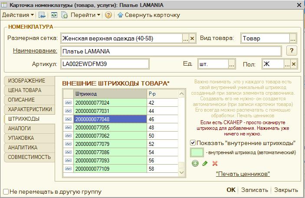This screenshot has height=198, width=305.
Task: Toggle Показать "внутренние штрихкоды" checkbox
Action: coord(193,143)
